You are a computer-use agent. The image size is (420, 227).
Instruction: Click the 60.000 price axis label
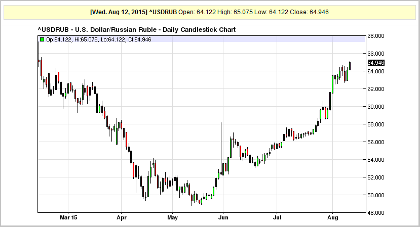[376, 106]
